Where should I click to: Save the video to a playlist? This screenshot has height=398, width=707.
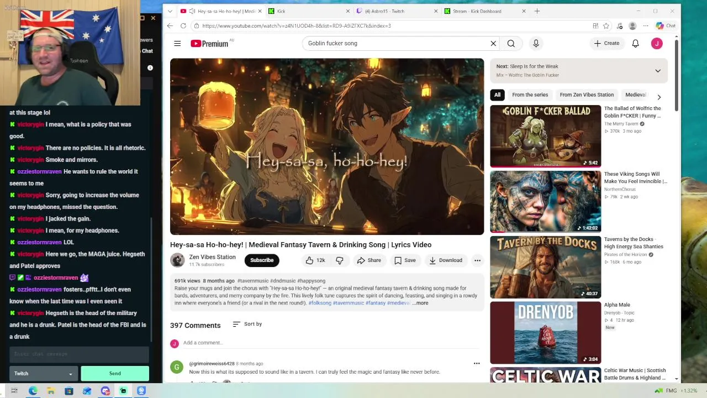tap(404, 260)
